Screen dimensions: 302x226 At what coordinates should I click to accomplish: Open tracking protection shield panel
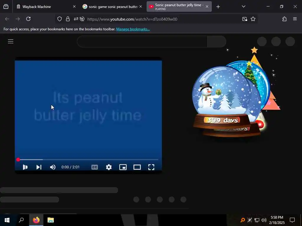60,19
